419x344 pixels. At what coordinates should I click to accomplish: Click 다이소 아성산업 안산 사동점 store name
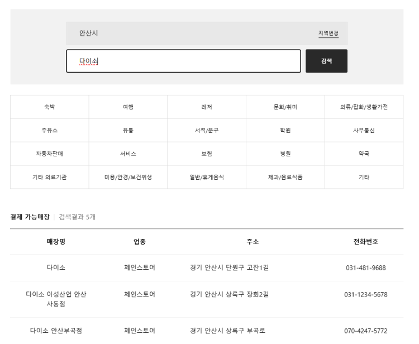[x=56, y=299]
